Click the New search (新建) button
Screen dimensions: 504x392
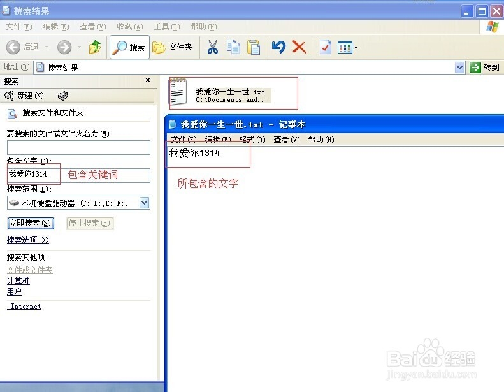[24, 96]
